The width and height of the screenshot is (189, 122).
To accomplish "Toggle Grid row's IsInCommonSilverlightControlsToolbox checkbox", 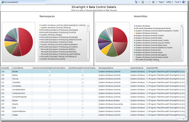I will (x=50, y=108).
